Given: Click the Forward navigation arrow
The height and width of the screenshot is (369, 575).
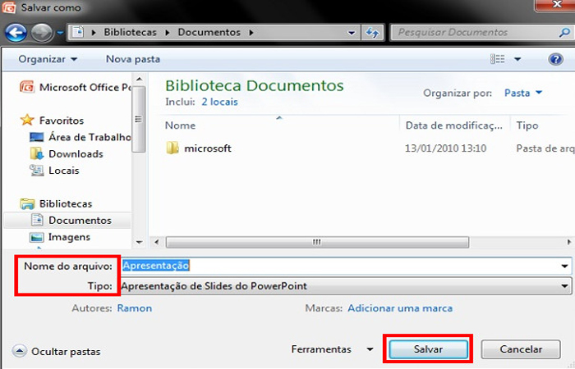Looking at the screenshot, I should (41, 33).
